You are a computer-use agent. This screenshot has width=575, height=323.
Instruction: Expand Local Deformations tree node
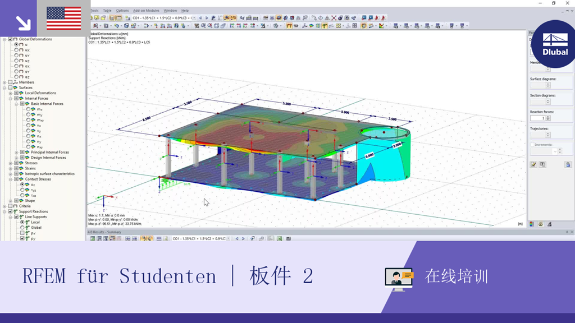point(11,93)
